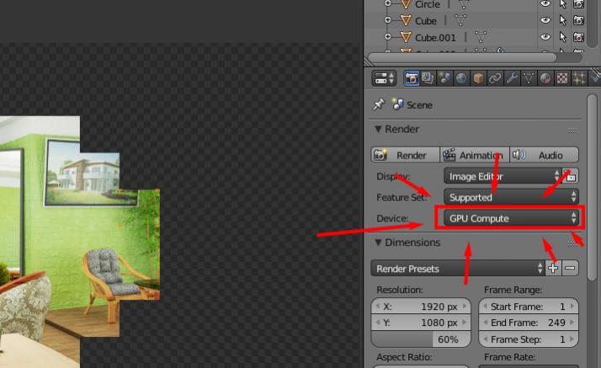Open the Display Image Editor dropdown
The height and width of the screenshot is (368, 601).
click(503, 176)
